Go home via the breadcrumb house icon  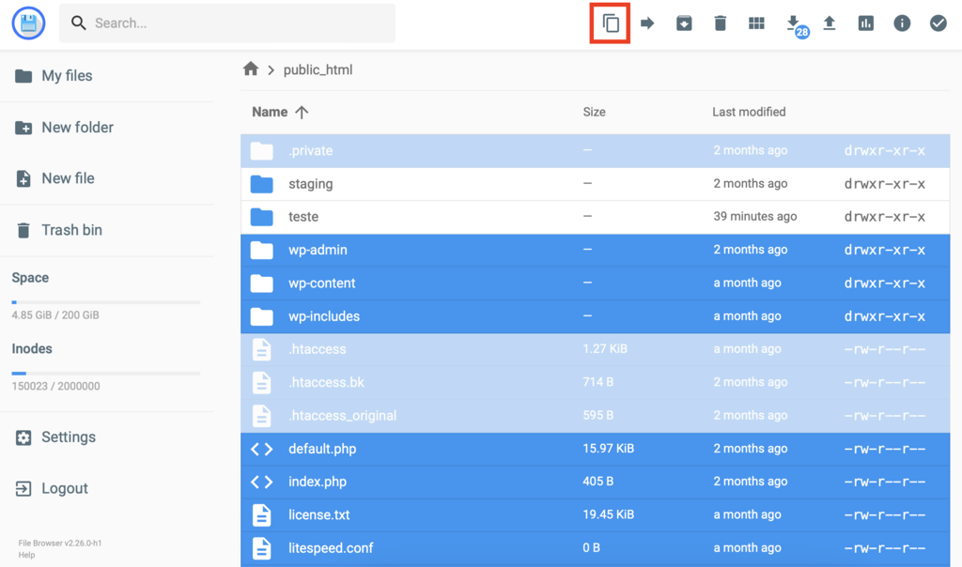tap(250, 69)
